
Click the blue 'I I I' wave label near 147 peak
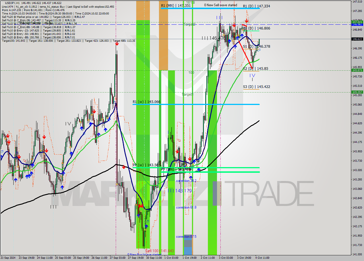[x=219, y=18]
